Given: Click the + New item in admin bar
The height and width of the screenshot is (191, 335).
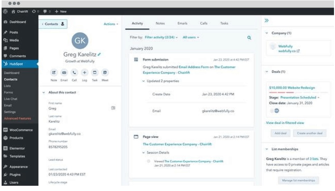Looking at the screenshot, I should pos(61,11).
